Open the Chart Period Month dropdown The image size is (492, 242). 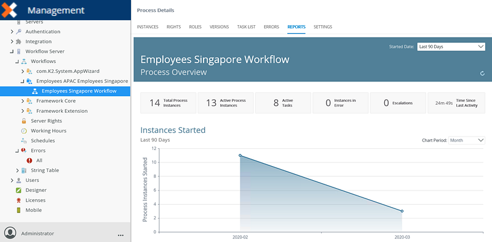click(x=467, y=140)
